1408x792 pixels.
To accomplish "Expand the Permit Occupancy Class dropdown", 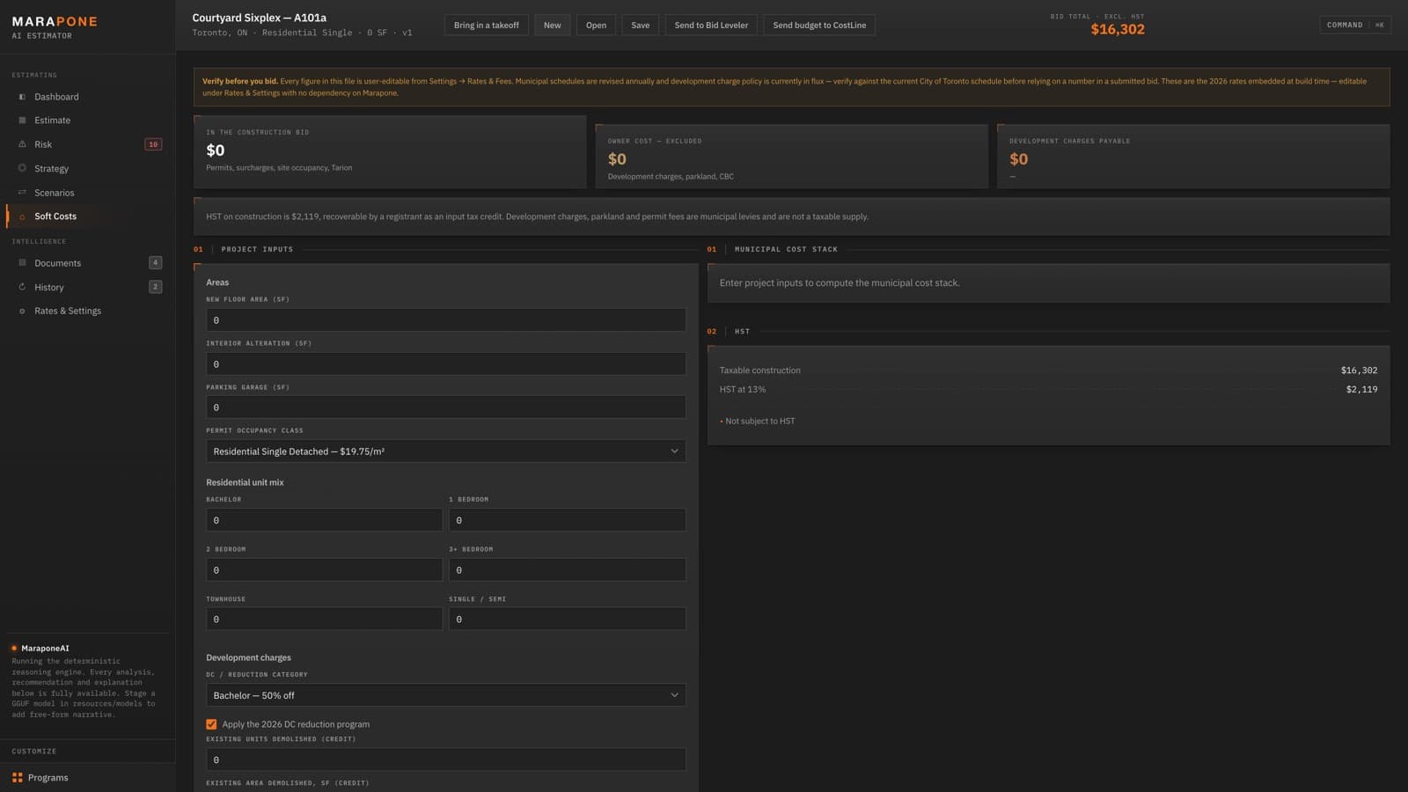I will click(x=445, y=451).
